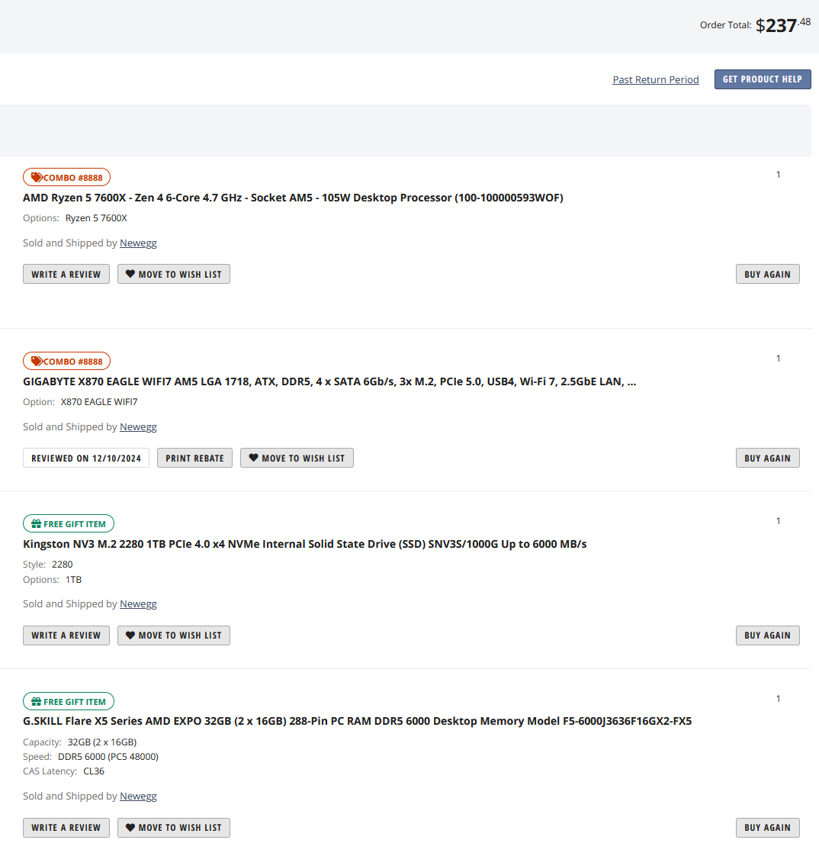Move G.SKILL Flare X5 memory to wish list

(x=174, y=828)
